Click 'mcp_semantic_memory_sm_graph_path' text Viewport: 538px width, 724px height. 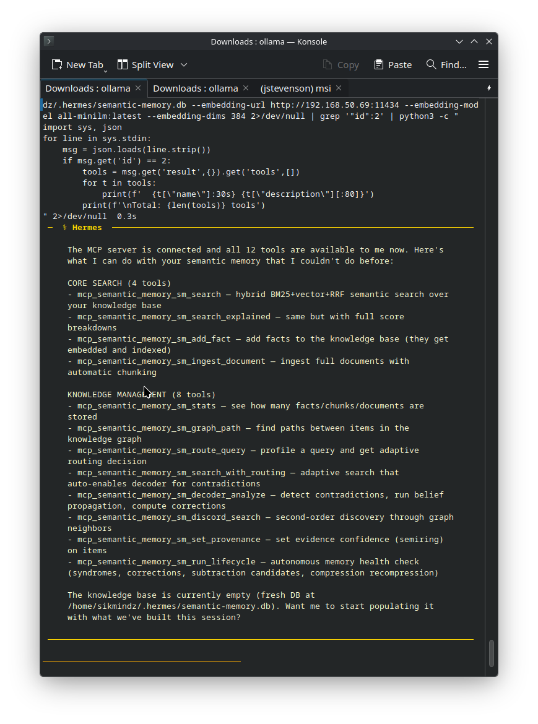click(159, 428)
